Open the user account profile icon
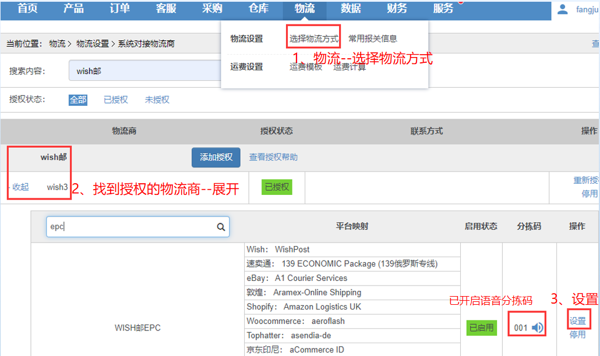 [563, 9]
